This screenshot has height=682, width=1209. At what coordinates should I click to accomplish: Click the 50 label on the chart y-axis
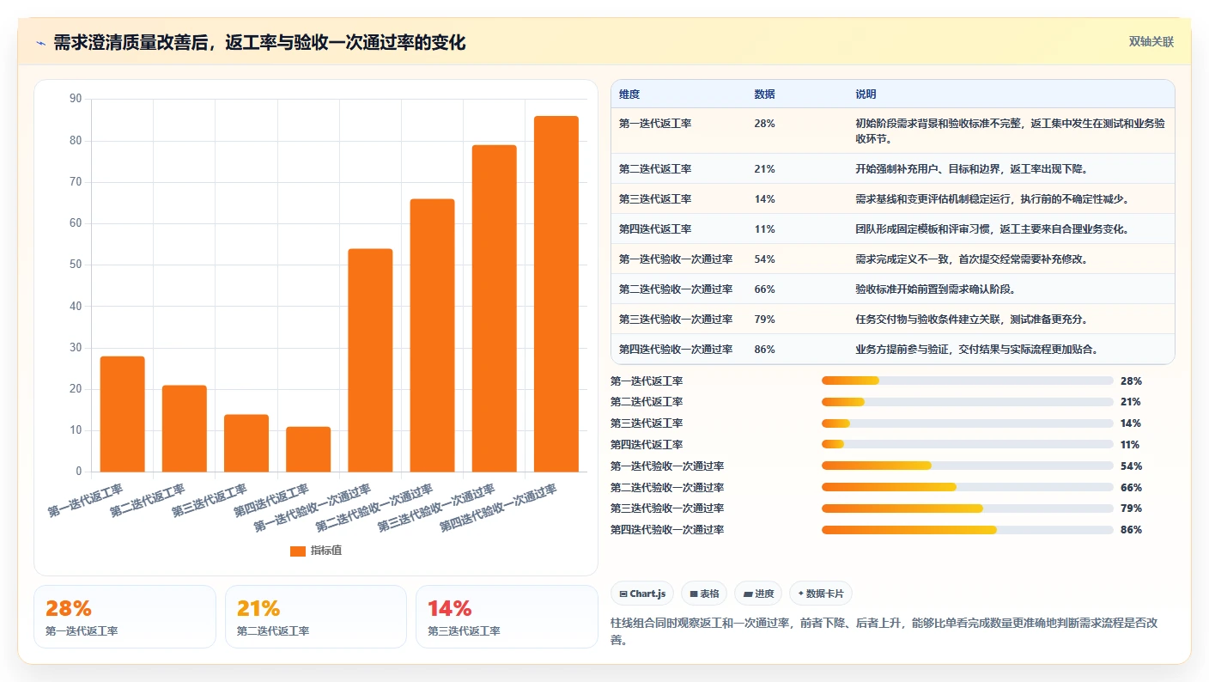point(76,265)
